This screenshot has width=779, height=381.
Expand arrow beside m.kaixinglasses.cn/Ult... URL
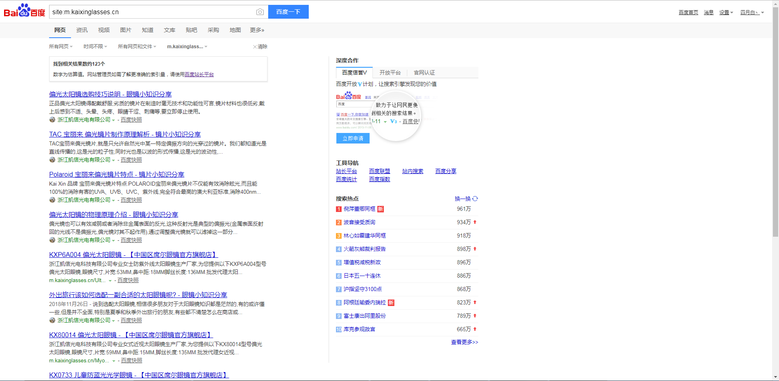[x=110, y=281]
